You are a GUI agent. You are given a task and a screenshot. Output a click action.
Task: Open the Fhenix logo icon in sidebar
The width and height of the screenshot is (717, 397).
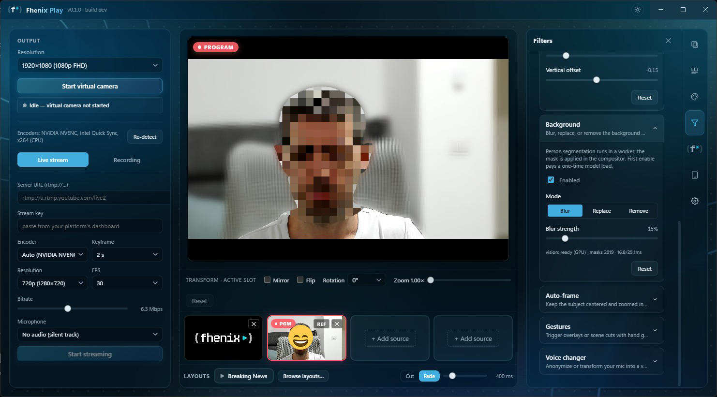tap(694, 149)
